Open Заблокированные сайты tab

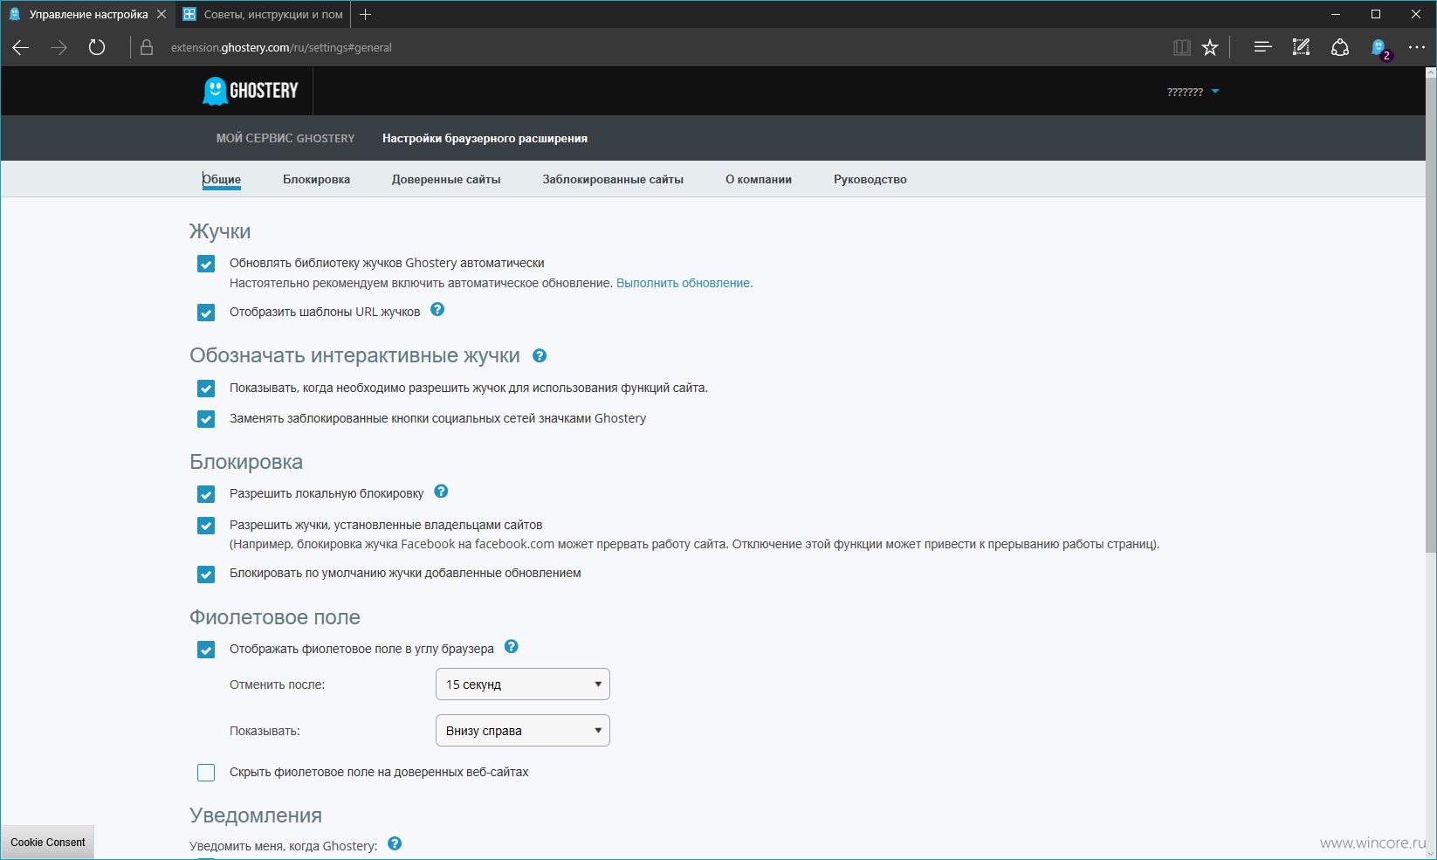613,179
